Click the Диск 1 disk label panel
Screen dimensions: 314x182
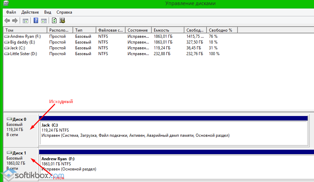tap(20, 161)
